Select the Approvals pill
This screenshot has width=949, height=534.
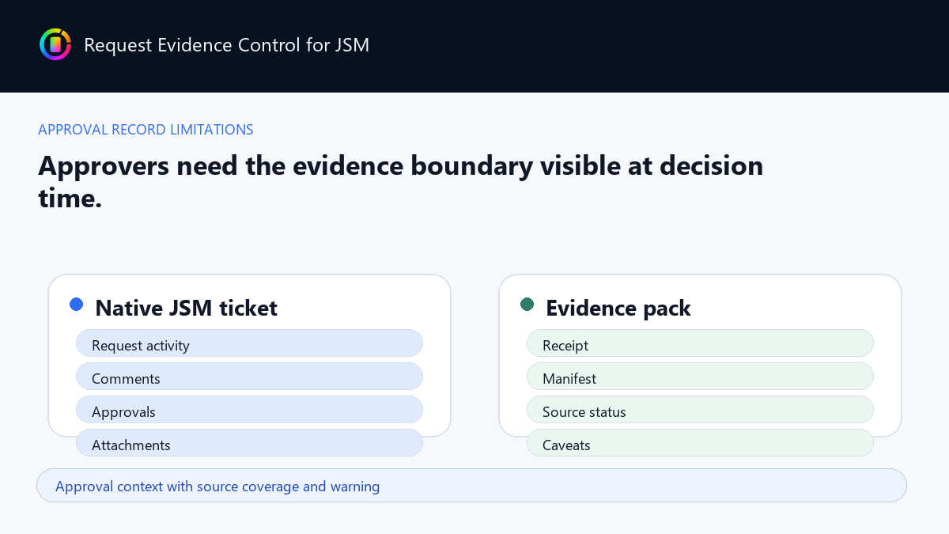pos(249,411)
